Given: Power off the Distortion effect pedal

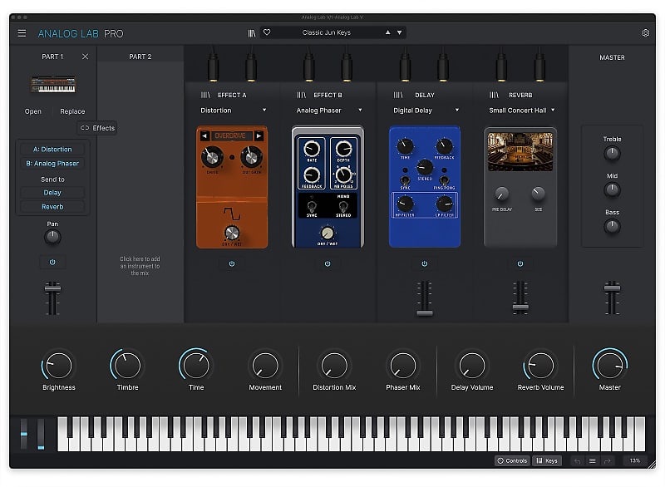Looking at the screenshot, I should click(x=231, y=263).
